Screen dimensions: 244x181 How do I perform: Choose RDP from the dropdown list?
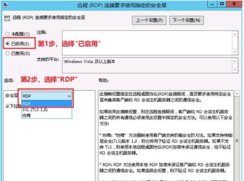point(47,104)
